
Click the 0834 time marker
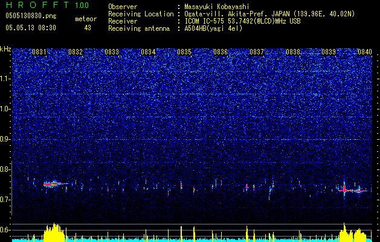(x=148, y=52)
